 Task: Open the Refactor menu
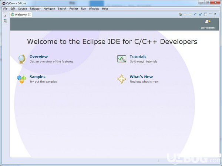point(35,8)
